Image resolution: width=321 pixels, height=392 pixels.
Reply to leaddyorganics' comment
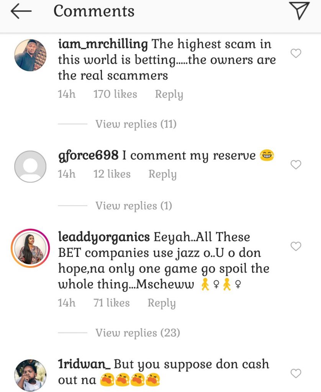pos(162,303)
